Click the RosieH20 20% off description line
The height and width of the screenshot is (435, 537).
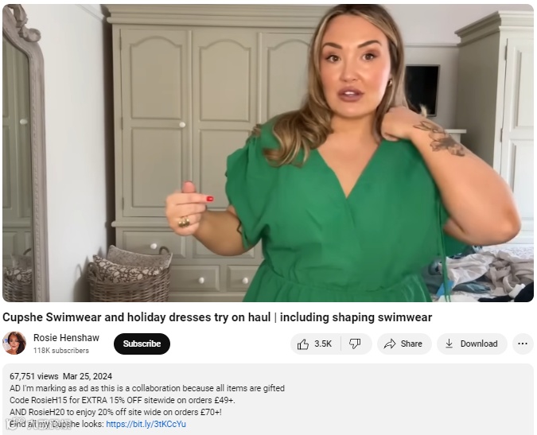[116, 412]
